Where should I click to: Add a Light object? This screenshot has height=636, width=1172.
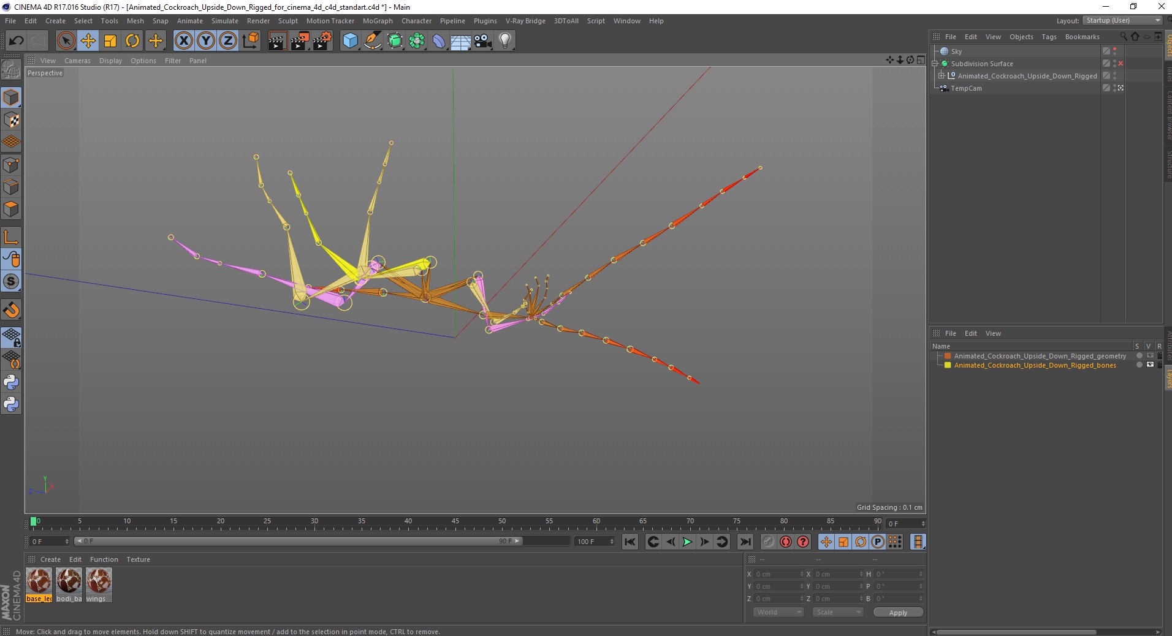[505, 41]
